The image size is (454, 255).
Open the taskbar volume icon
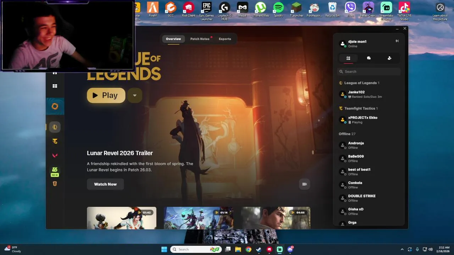pos(430,249)
